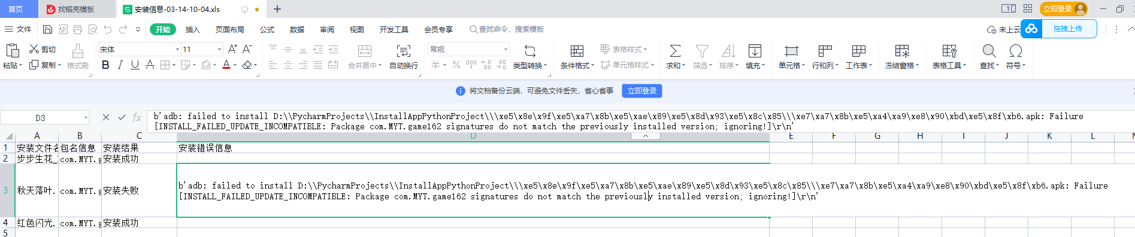Click the 查找命令 search box
The height and width of the screenshot is (237, 1135).
507,29
